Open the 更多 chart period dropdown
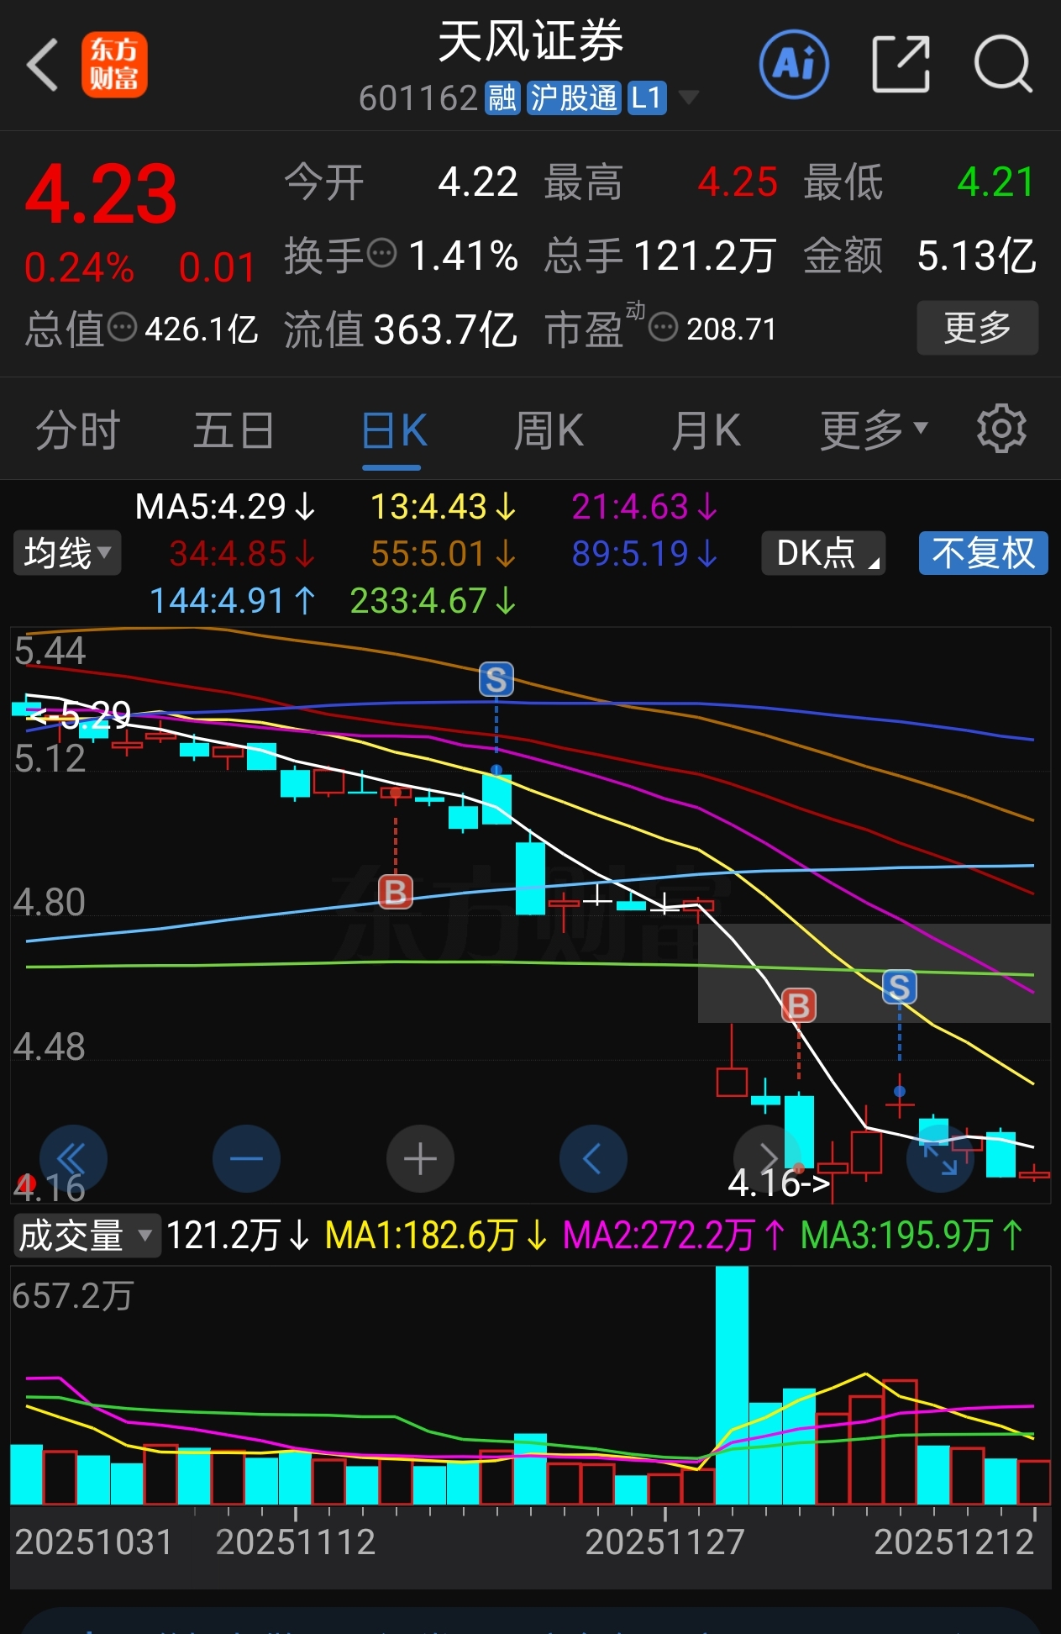This screenshot has width=1061, height=1634. pos(874,430)
